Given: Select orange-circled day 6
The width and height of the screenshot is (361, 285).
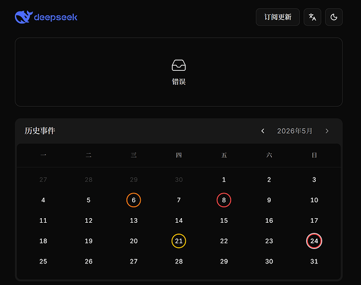Looking at the screenshot, I should 133,200.
